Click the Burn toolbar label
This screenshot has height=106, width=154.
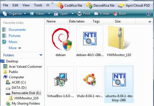pos(122,14)
